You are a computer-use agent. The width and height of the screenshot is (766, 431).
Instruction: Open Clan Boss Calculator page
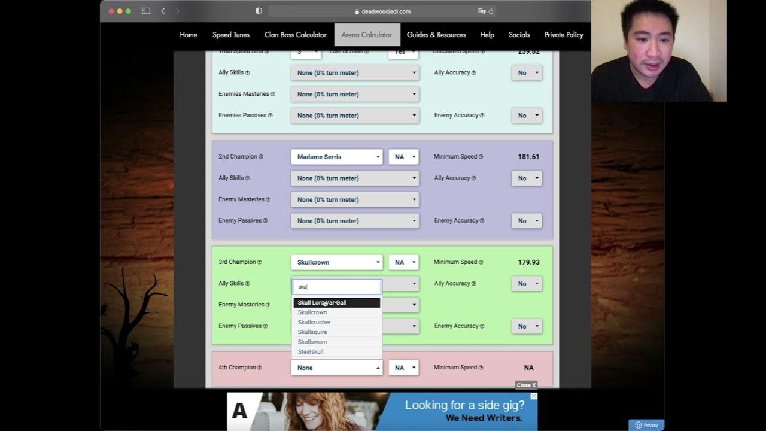[x=296, y=35]
